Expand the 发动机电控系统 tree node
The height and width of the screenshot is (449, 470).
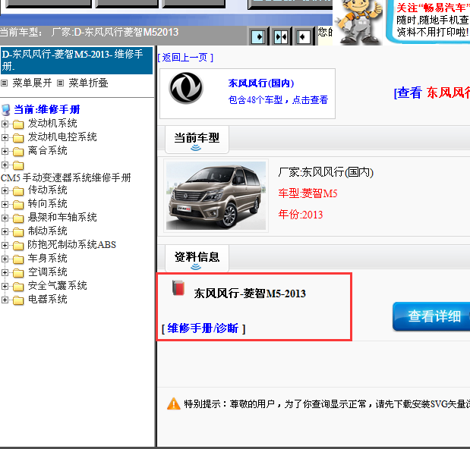click(5, 137)
